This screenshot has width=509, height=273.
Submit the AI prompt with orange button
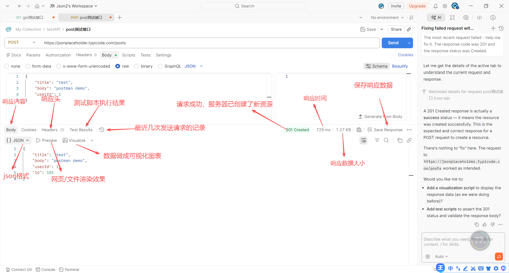tap(499, 256)
